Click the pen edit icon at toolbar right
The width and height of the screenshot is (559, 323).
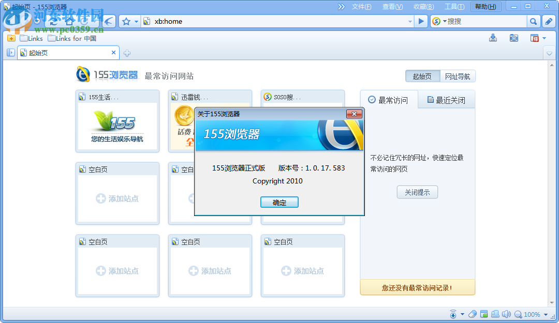(549, 21)
